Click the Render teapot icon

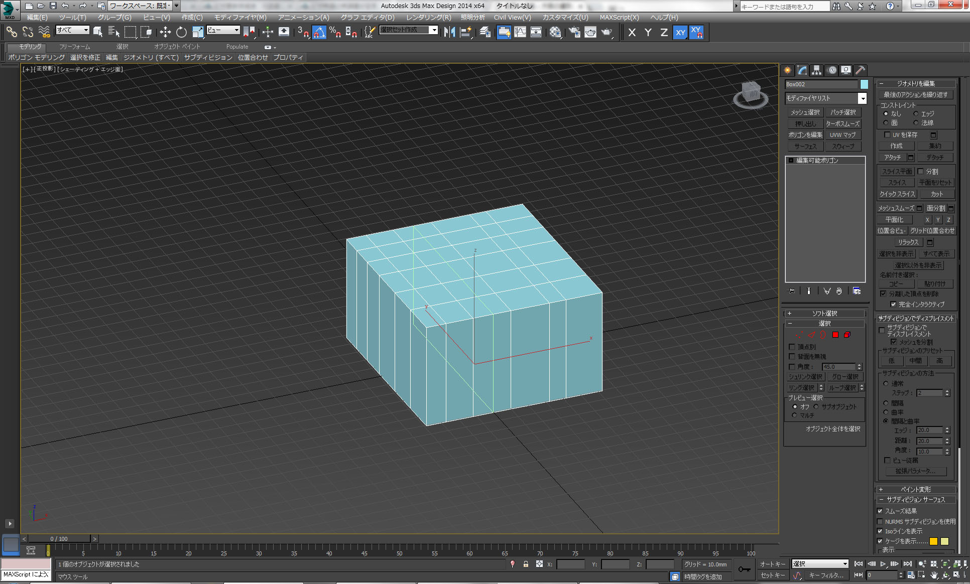coord(607,32)
